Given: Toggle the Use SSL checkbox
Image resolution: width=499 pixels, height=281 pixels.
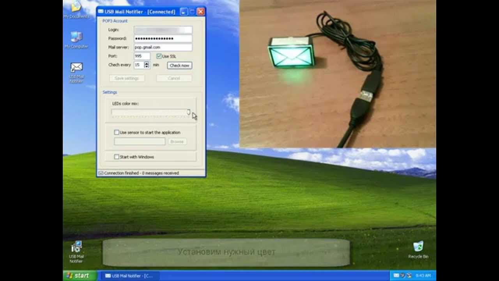Looking at the screenshot, I should [x=159, y=56].
